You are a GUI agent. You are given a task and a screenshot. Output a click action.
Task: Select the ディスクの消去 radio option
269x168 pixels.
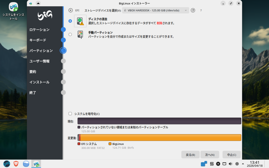(70, 21)
